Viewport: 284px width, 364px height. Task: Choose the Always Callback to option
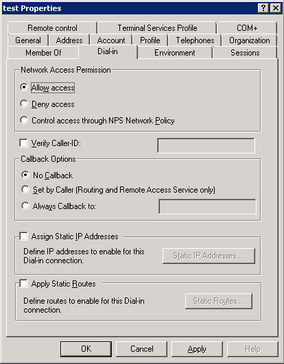pos(25,206)
